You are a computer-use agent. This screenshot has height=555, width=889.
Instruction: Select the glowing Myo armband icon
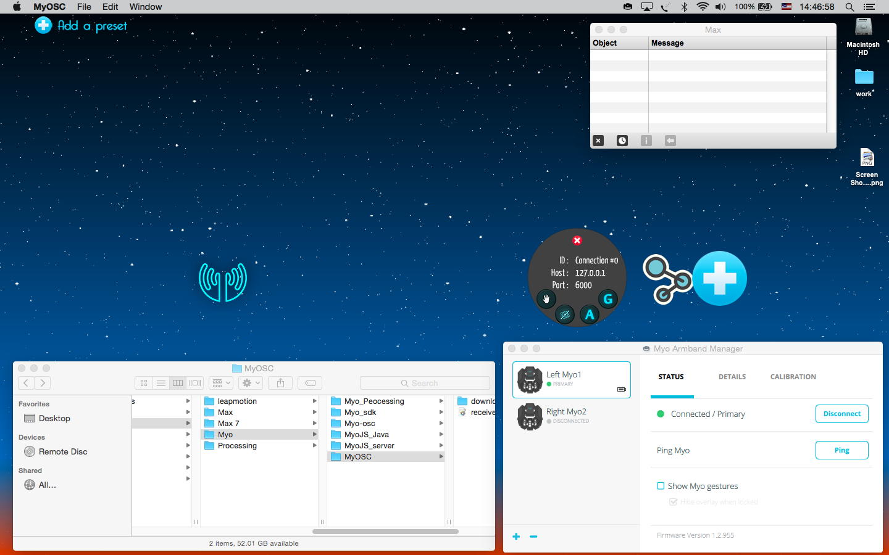[223, 282]
